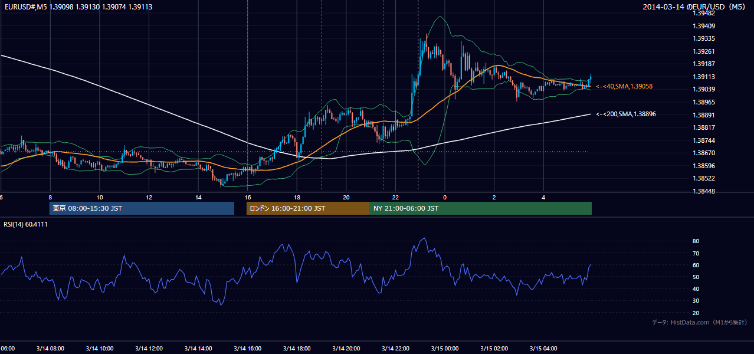Click price axis value 1.38522
Screen dimensions: 754x354
[704, 178]
